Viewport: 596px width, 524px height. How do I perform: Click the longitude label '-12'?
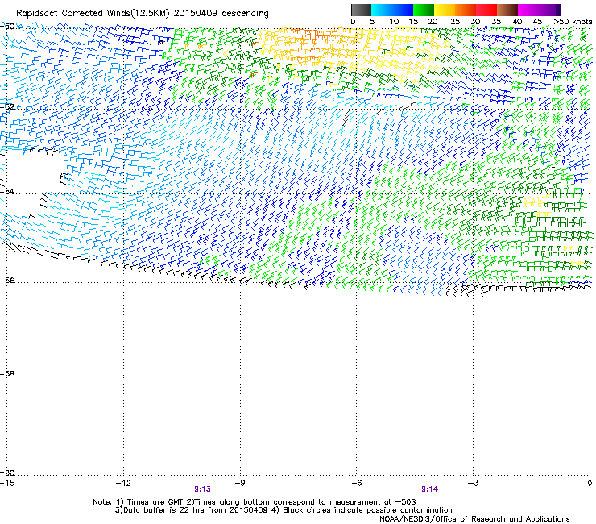tap(122, 483)
